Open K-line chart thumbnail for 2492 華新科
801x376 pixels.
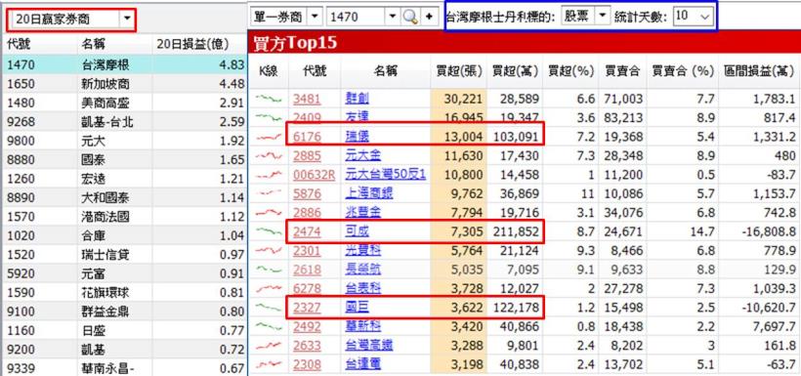(x=269, y=326)
